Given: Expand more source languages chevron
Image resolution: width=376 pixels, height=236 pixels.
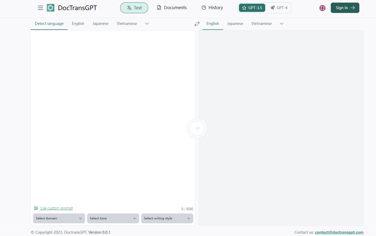Looking at the screenshot, I should 147,24.
